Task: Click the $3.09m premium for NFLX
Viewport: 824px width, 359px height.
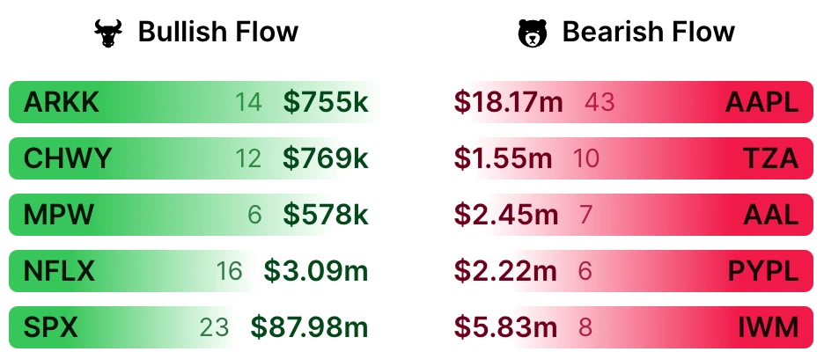Action: [316, 271]
